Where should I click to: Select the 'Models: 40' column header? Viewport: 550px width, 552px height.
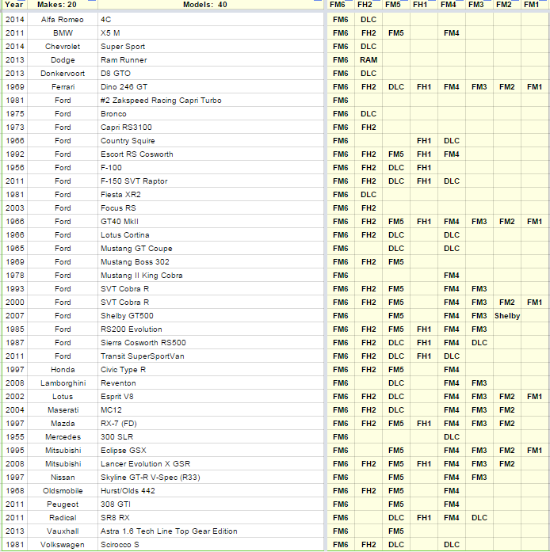210,5
